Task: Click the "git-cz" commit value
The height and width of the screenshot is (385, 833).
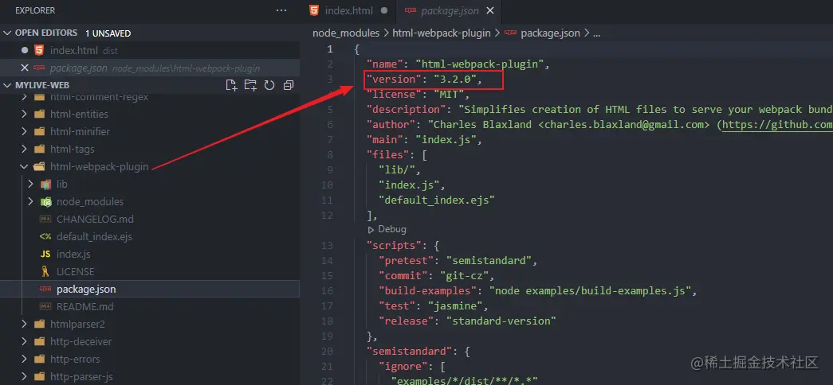Action: [x=464, y=276]
